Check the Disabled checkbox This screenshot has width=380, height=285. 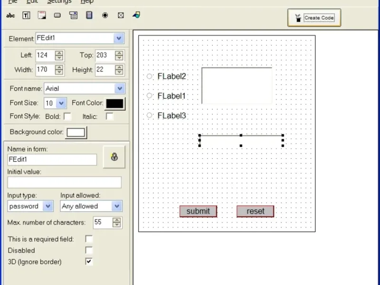(x=89, y=250)
